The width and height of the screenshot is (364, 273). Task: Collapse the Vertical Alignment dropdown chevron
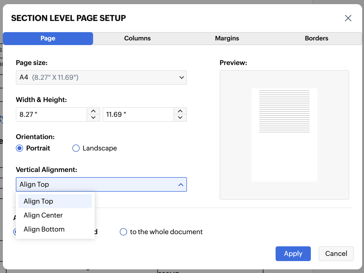[x=181, y=185]
